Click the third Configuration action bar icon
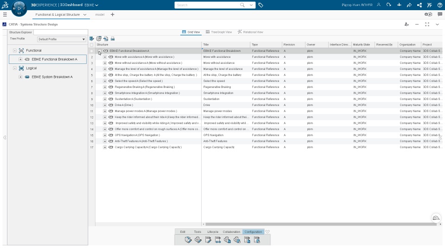The height and width of the screenshot is (250, 445). (208, 240)
